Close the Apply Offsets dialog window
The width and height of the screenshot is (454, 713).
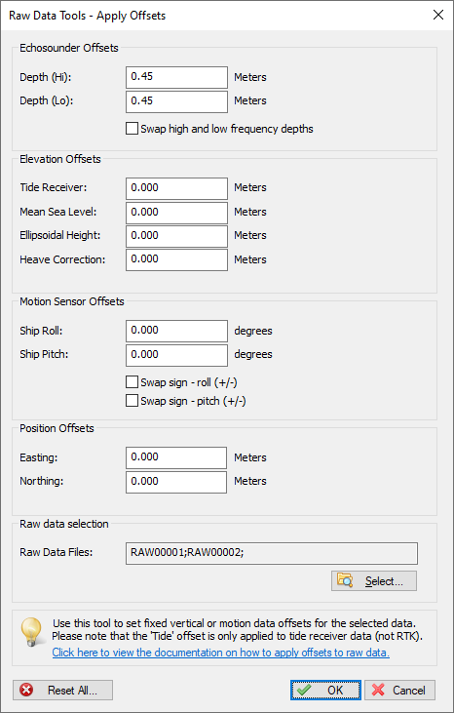(x=438, y=15)
